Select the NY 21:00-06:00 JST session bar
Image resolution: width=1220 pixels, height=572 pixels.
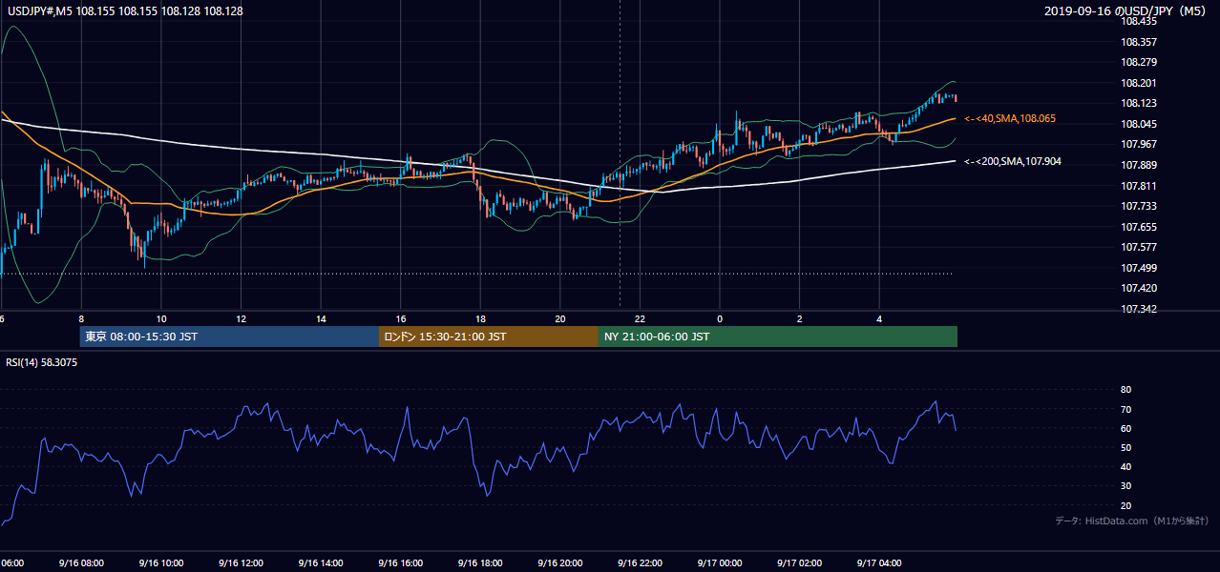click(x=778, y=337)
